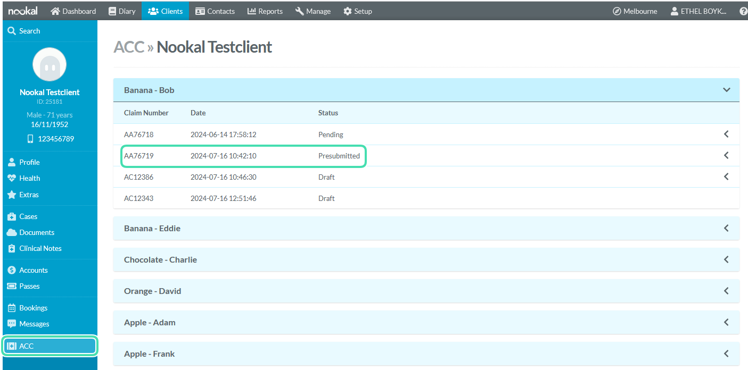Open the Diary tab
This screenshot has width=748, height=370.
(122, 11)
